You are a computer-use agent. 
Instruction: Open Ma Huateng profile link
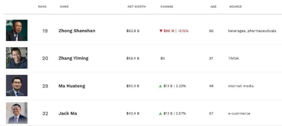tap(72, 86)
